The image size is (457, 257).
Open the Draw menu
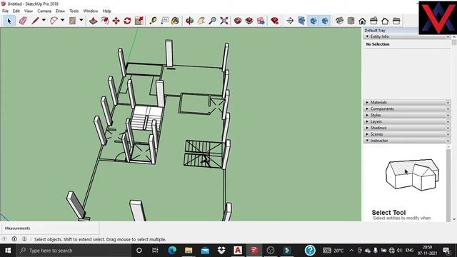[60, 11]
